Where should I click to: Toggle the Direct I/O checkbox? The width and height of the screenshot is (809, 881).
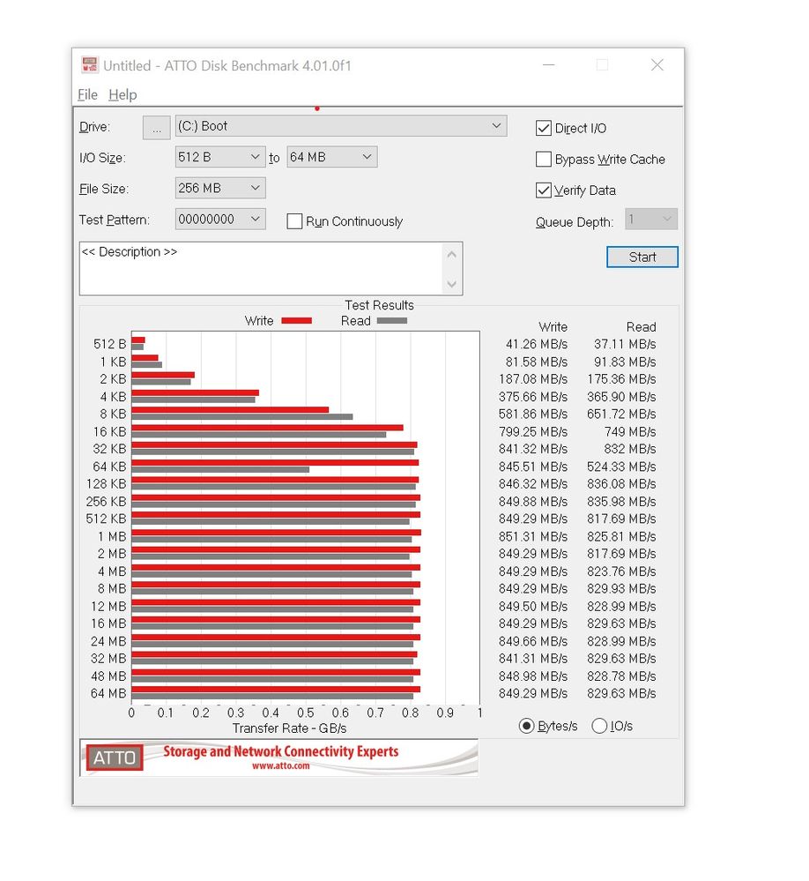(544, 128)
